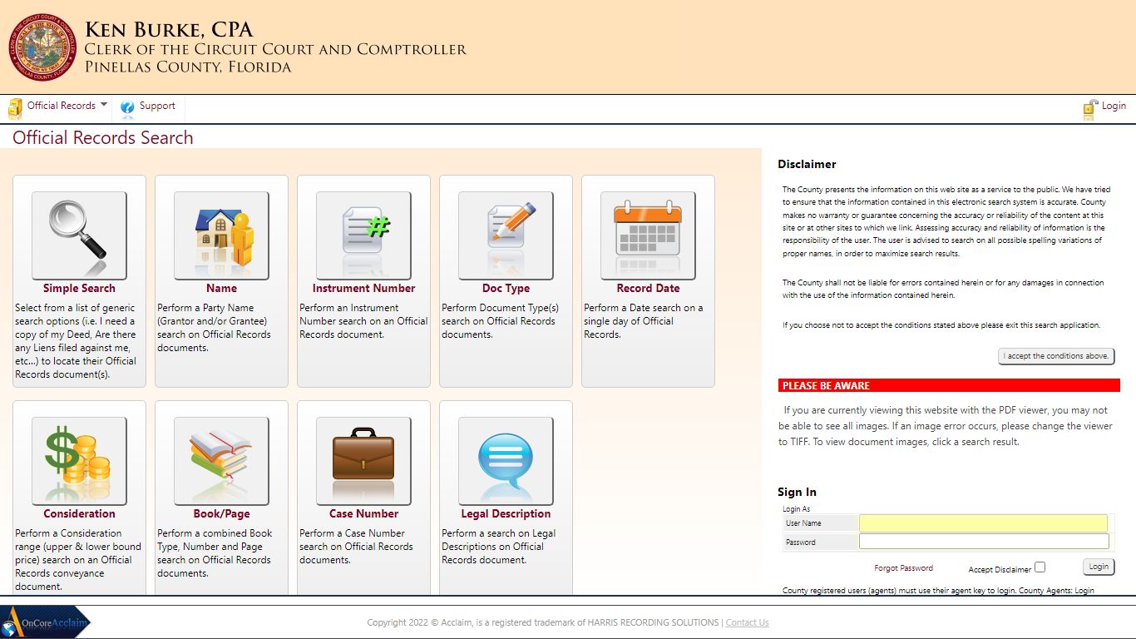The width and height of the screenshot is (1136, 639).
Task: Open the Consideration dollar coins icon
Action: click(x=79, y=461)
